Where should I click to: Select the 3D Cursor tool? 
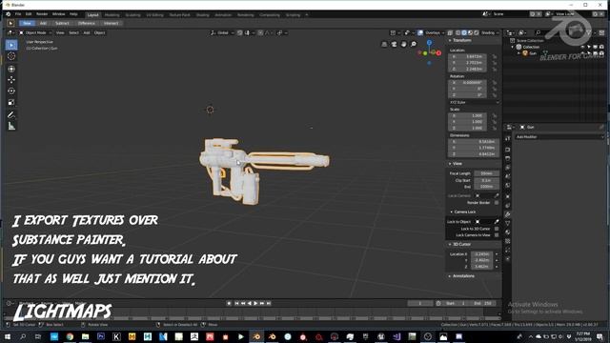click(x=11, y=56)
